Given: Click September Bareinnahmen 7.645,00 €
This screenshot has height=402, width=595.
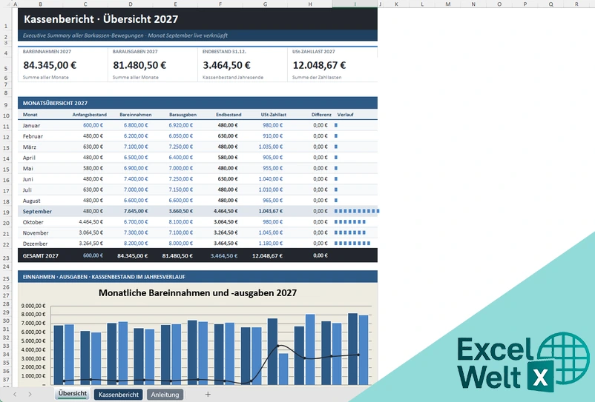Looking at the screenshot, I should coord(136,211).
